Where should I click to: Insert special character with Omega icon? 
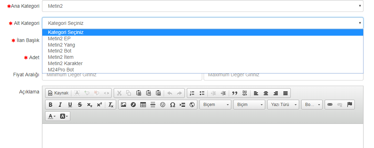pyautogui.click(x=172, y=105)
